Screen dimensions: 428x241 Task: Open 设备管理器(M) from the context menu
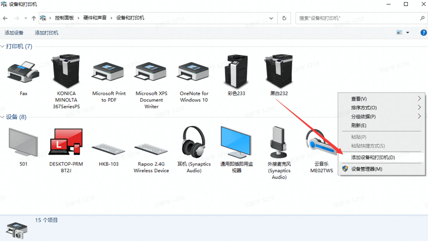pyautogui.click(x=366, y=169)
